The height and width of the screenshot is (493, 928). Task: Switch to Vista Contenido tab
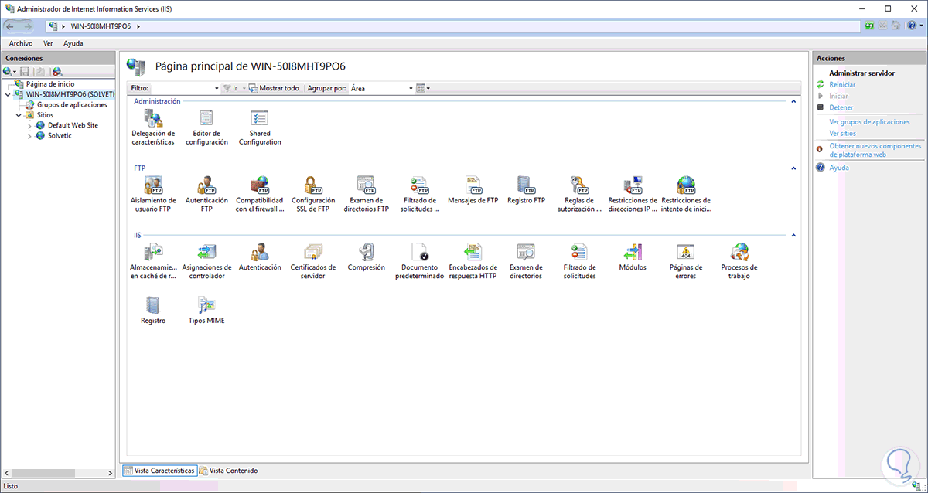click(229, 471)
